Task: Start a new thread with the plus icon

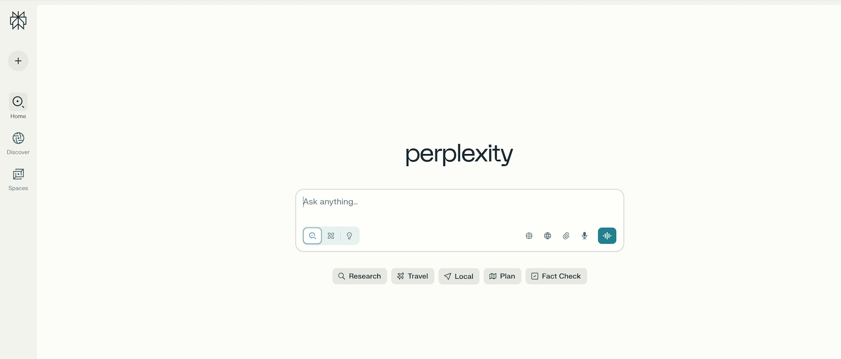Action: coord(18,61)
